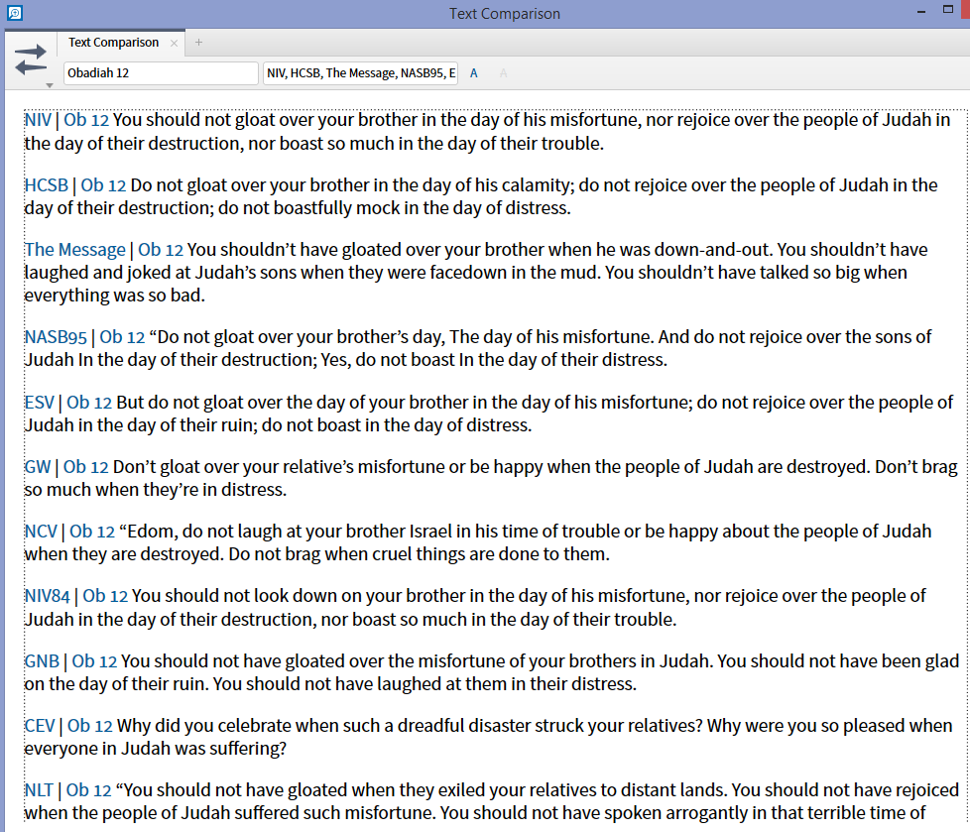Click text 'everything was so bad.'
The width and height of the screenshot is (970, 832).
(114, 296)
